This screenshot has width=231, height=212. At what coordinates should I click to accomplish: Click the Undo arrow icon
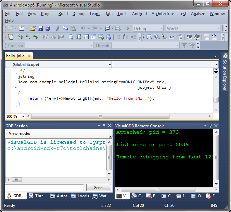(x=83, y=28)
